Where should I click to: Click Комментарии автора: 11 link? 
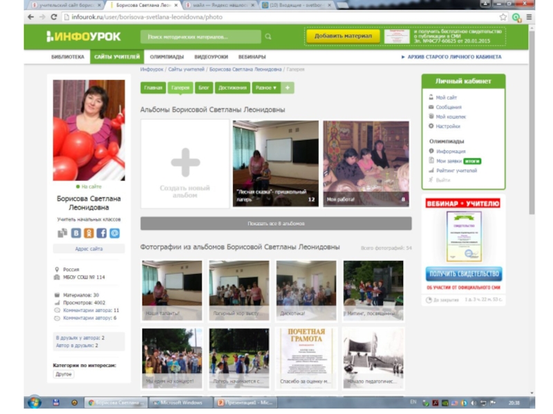(x=91, y=310)
